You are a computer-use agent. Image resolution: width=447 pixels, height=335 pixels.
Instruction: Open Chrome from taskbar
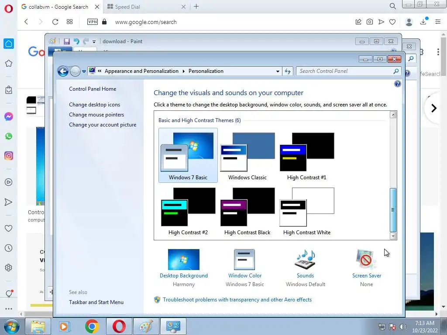[92, 326]
